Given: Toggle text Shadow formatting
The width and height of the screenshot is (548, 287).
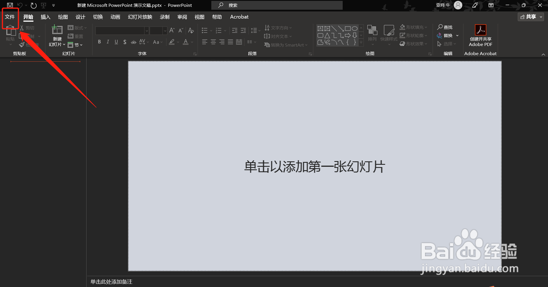Looking at the screenshot, I should pyautogui.click(x=125, y=42).
